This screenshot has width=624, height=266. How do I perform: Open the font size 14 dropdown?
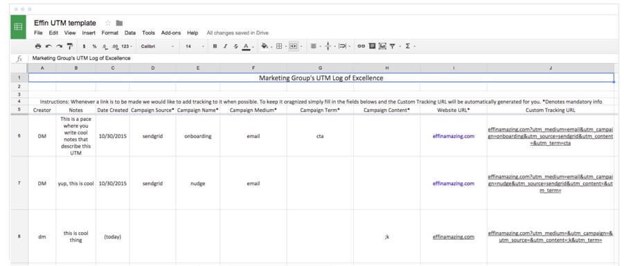tap(195, 46)
